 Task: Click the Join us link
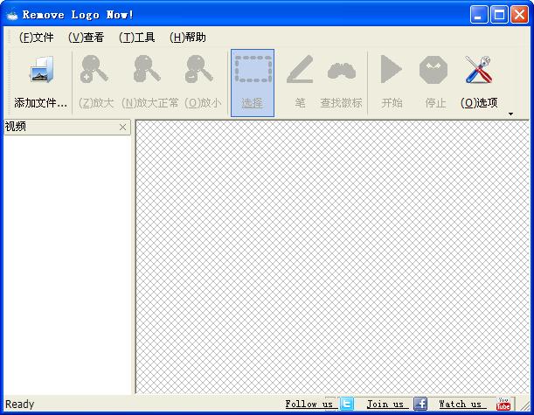(385, 405)
